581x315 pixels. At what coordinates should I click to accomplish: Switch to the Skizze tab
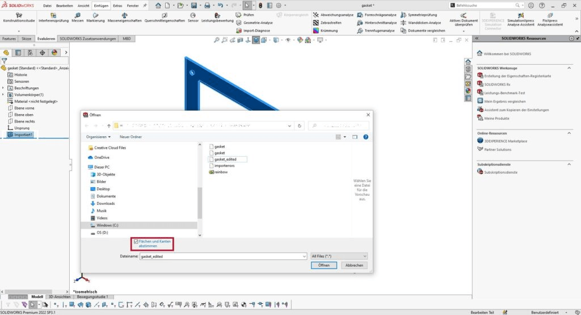26,39
